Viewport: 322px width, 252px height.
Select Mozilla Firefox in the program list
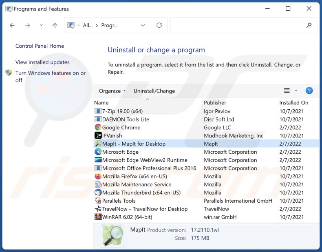pyautogui.click(x=135, y=176)
